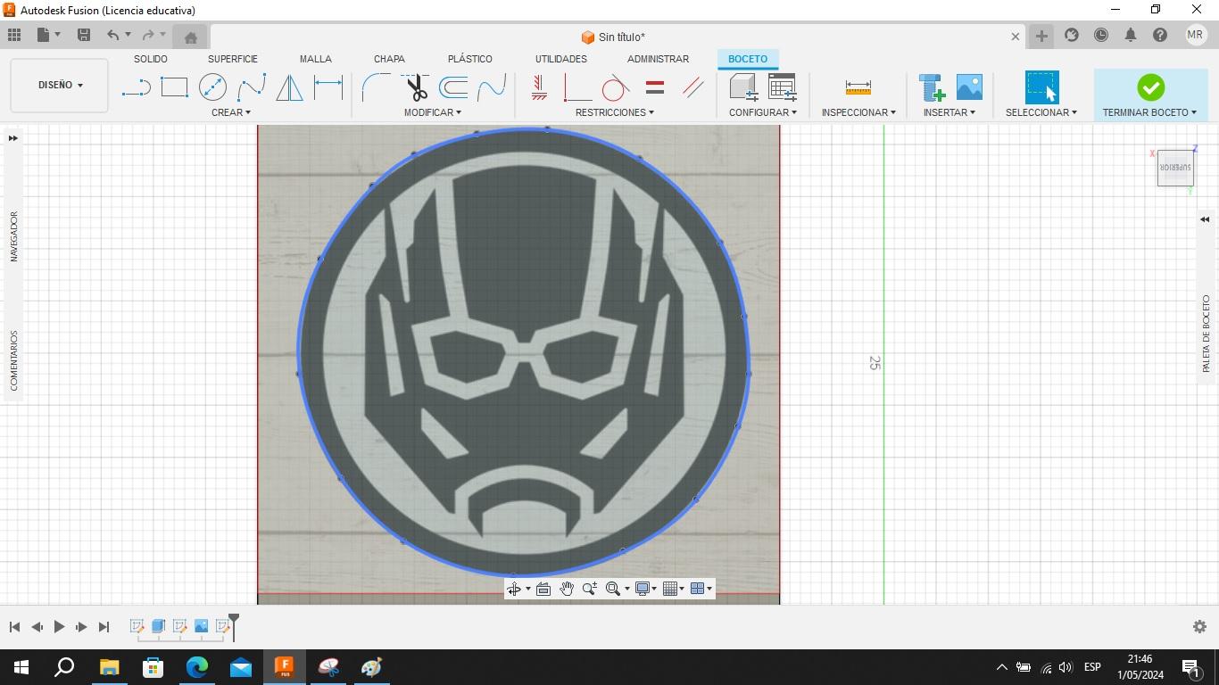Click the Insert Canvas image icon
The width and height of the screenshot is (1219, 685).
pyautogui.click(x=969, y=87)
